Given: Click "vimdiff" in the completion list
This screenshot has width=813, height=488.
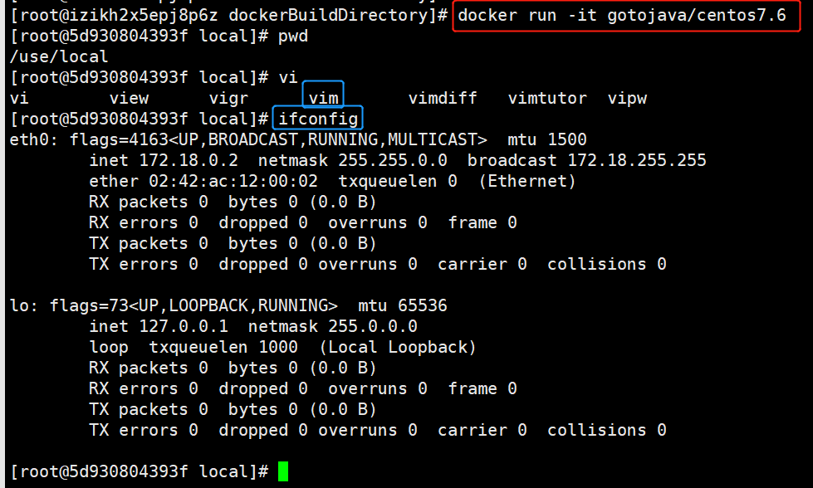Looking at the screenshot, I should [443, 99].
